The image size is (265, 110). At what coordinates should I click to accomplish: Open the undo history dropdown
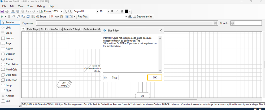click(31, 11)
